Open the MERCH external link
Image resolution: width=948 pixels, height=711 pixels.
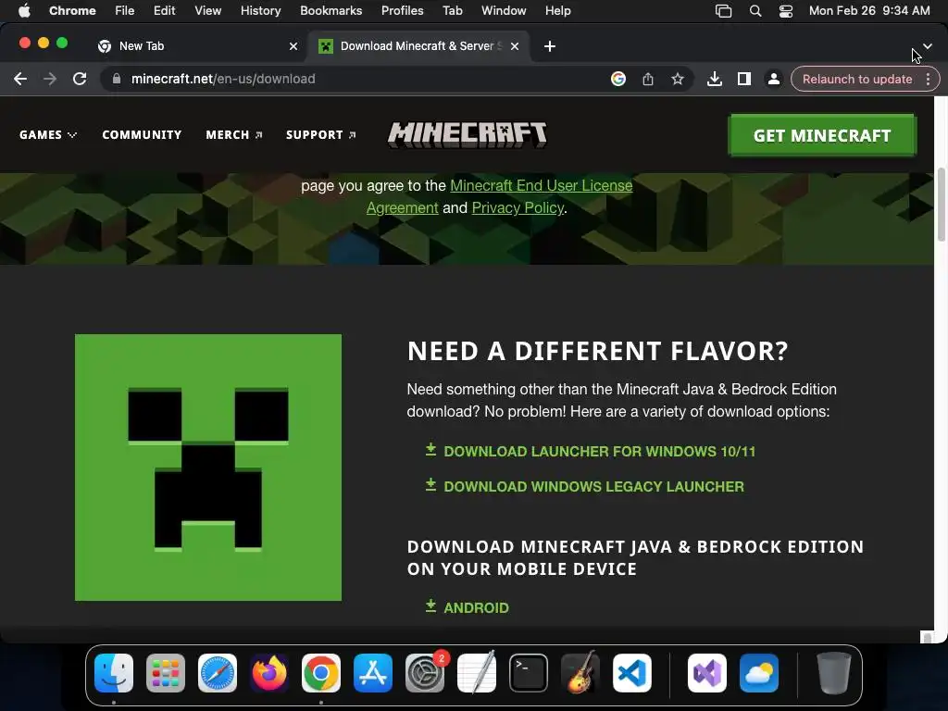[234, 135]
